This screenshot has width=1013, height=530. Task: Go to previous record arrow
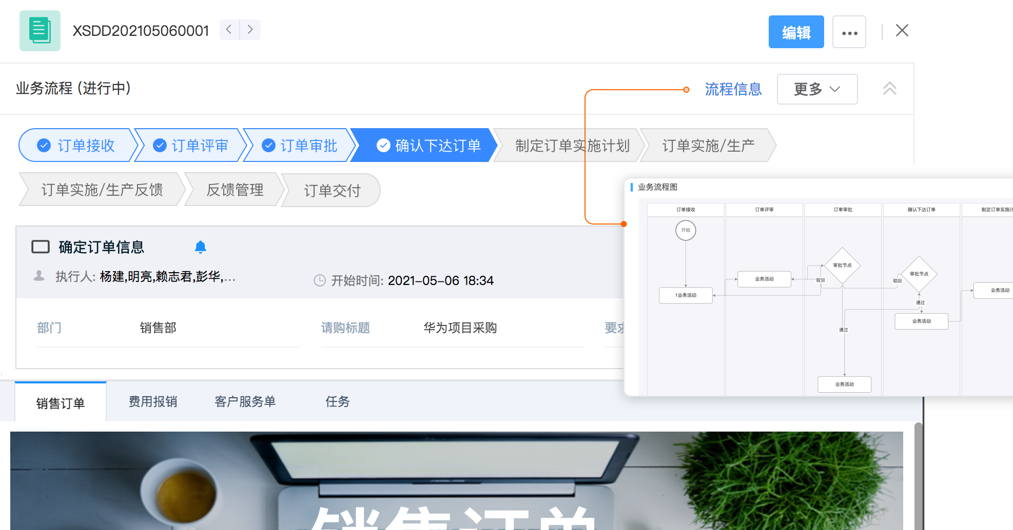(229, 30)
